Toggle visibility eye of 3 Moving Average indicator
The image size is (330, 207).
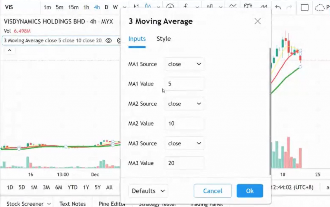109,41
